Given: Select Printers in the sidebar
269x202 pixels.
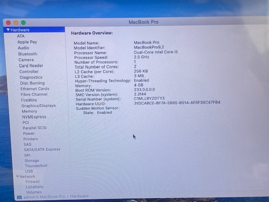Looking at the screenshot, I should [31, 139].
